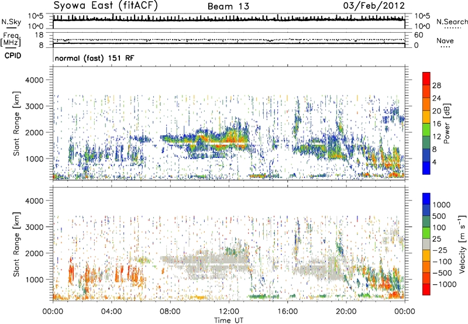This screenshot has height=324, width=468.
Task: Click the "N.Search" legend label
Action: point(452,22)
